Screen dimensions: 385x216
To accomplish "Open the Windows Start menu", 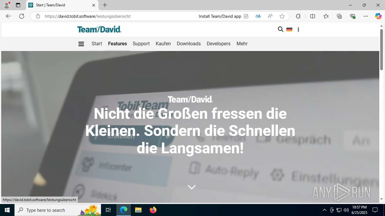I will click(7, 210).
